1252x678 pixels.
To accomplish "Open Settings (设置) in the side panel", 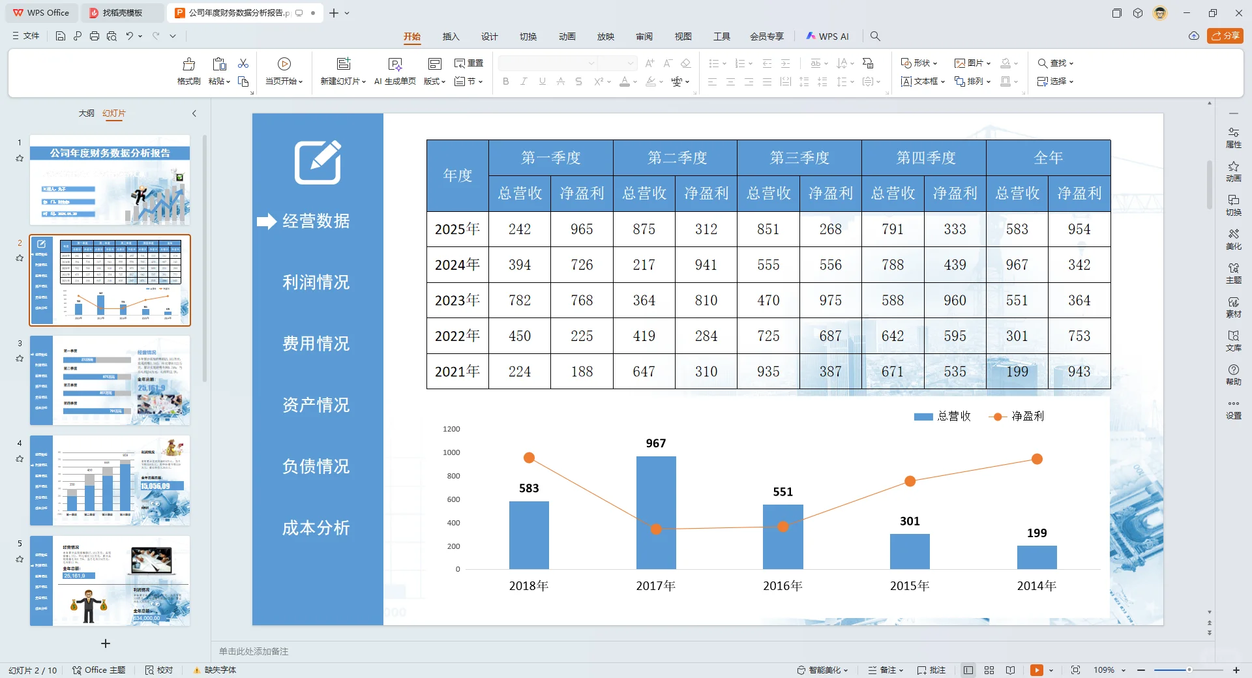I will pos(1233,409).
